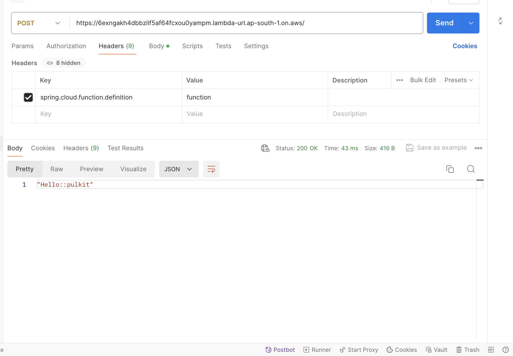Click the network globe lock icon
This screenshot has width=513, height=356.
pos(265,148)
